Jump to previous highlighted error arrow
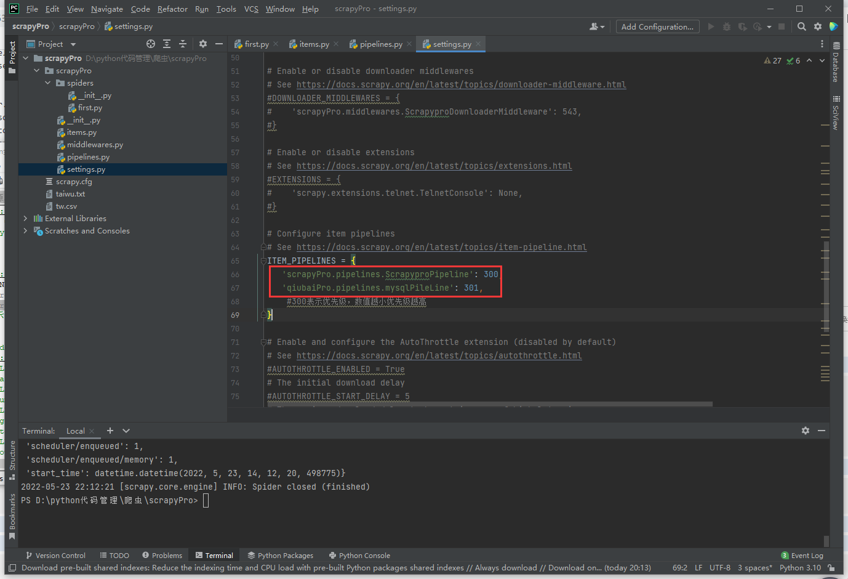Screen dimensions: 848x579 [809, 60]
